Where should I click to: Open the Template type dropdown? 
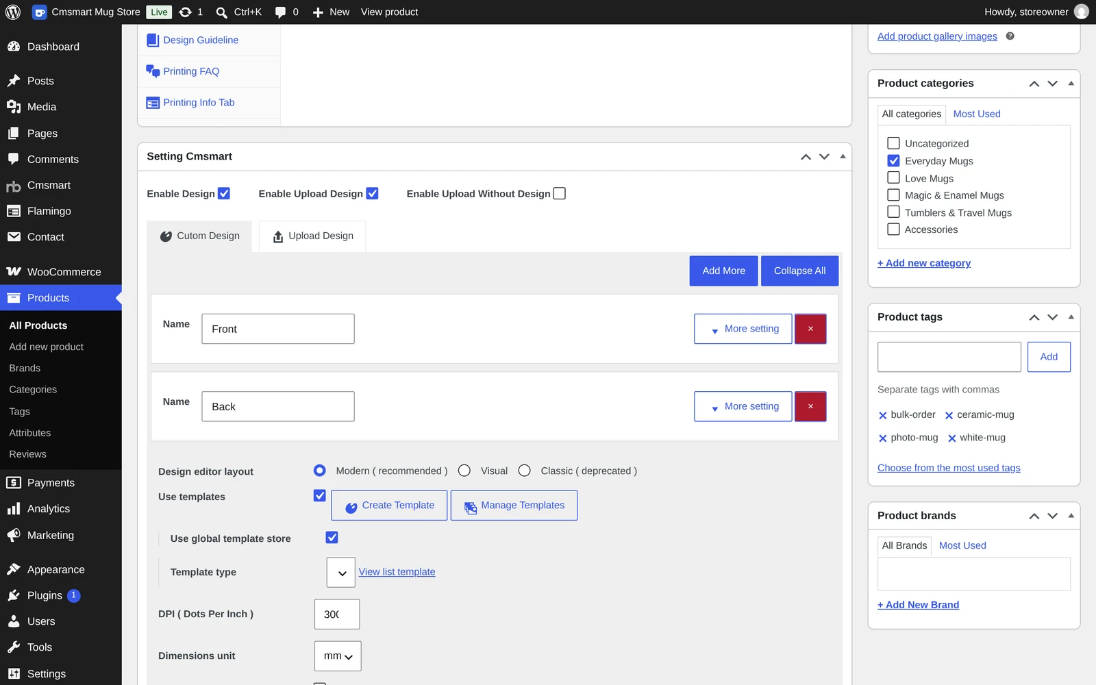point(341,573)
